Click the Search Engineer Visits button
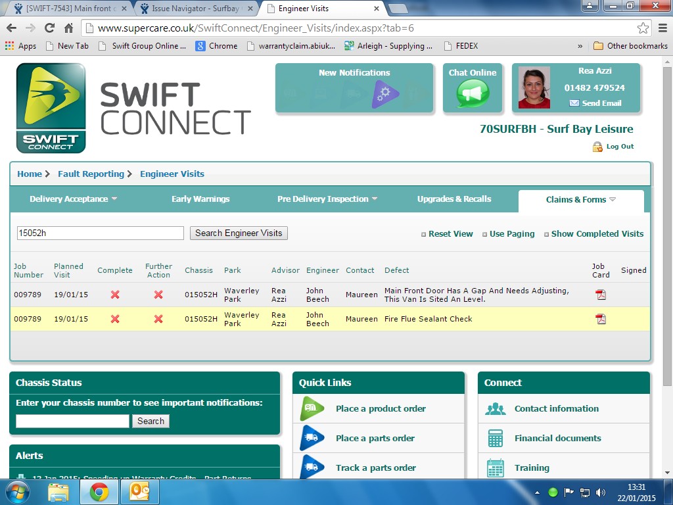The width and height of the screenshot is (673, 505). pyautogui.click(x=239, y=233)
